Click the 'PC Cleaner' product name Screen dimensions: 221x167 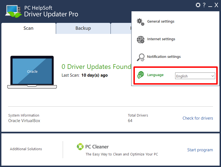coord(97,147)
